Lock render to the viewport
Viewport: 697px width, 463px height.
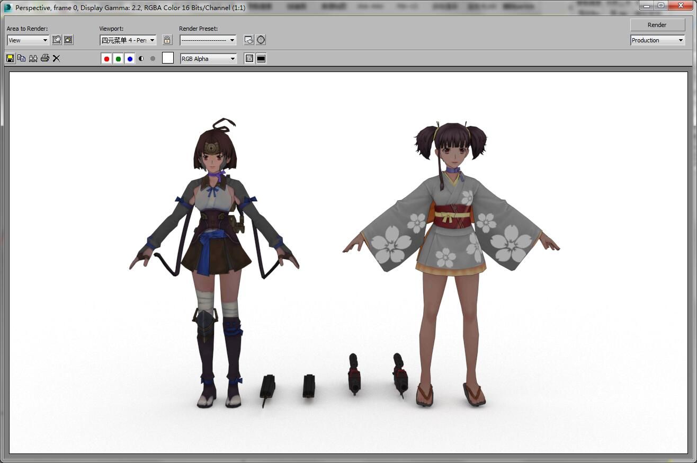click(167, 40)
